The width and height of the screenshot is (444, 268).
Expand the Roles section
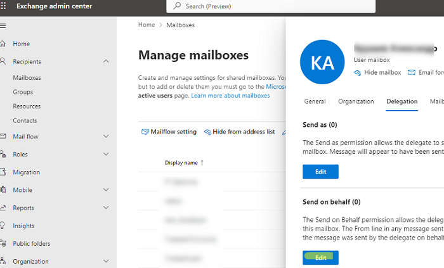coord(106,154)
